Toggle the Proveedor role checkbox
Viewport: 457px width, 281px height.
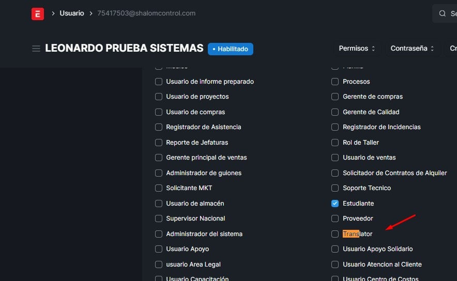pos(335,218)
